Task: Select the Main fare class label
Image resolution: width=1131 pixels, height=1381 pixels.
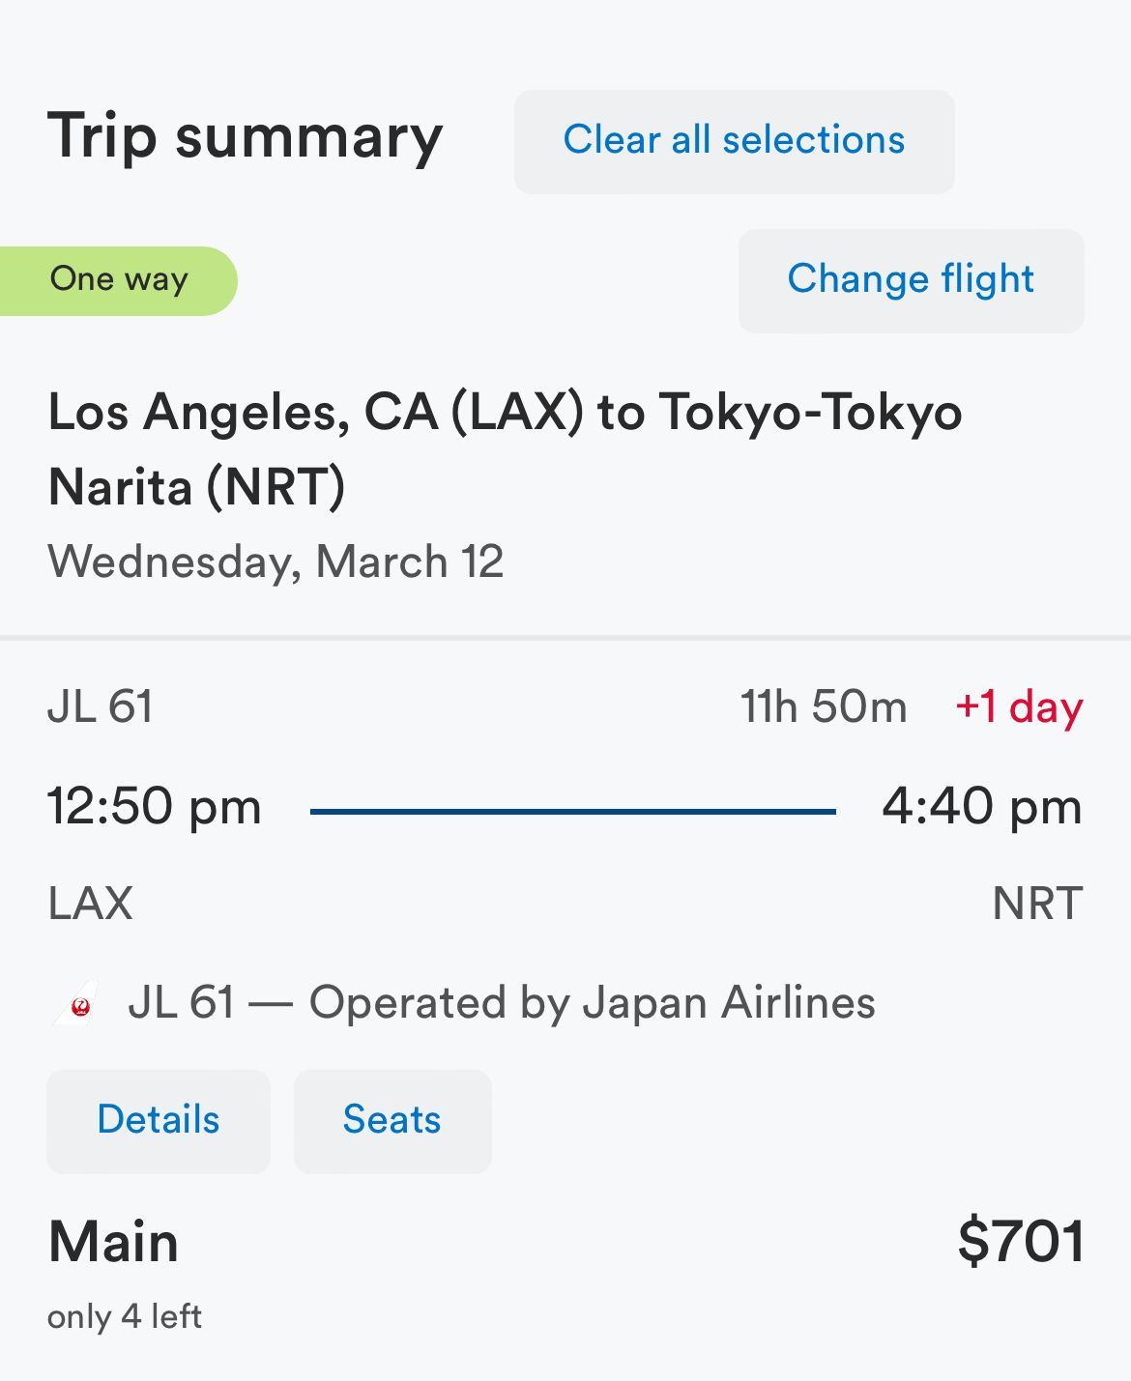Action: point(113,1242)
